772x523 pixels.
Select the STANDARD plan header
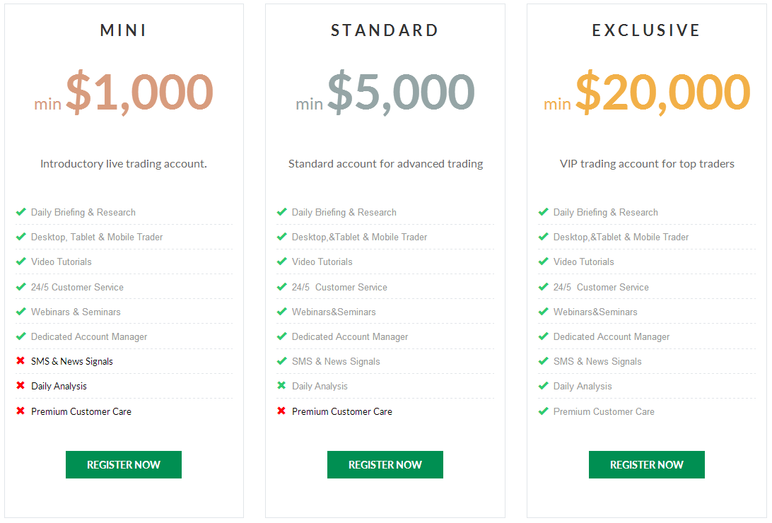[x=385, y=30]
